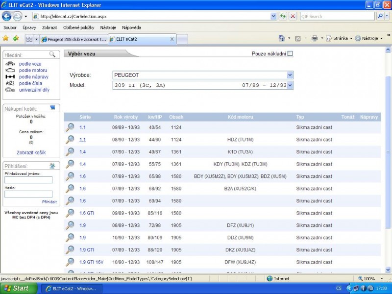Switch to the Peugeot 205 club tab
The width and height of the screenshot is (392, 294).
[73, 39]
